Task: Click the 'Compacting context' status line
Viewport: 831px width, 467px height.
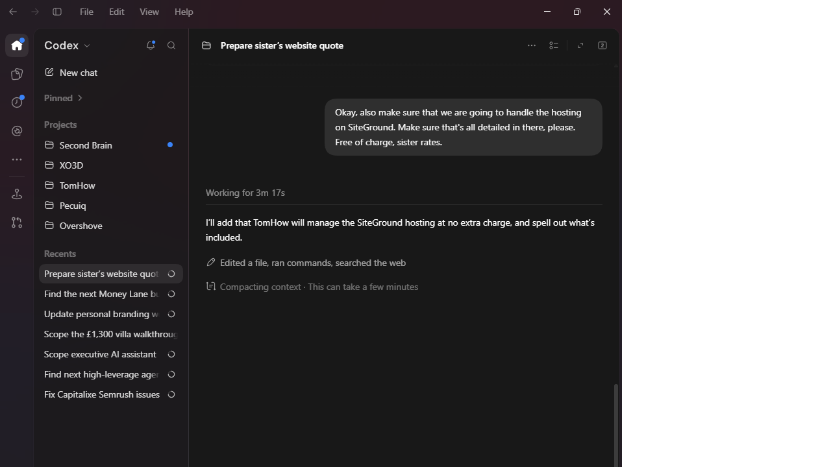Action: click(312, 287)
